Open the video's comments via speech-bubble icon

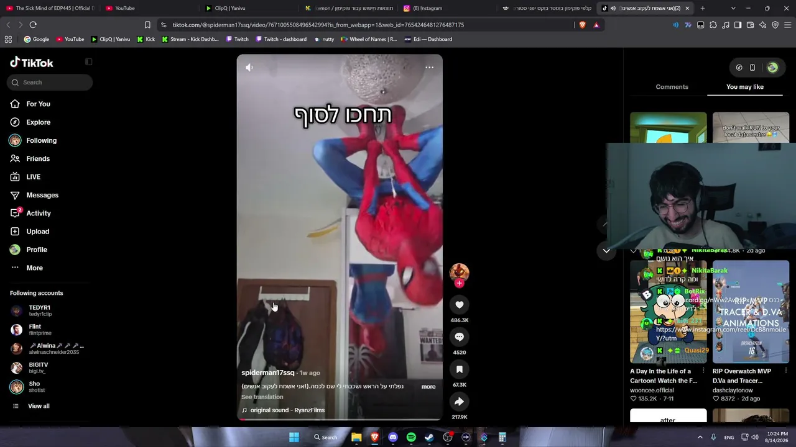pos(459,336)
